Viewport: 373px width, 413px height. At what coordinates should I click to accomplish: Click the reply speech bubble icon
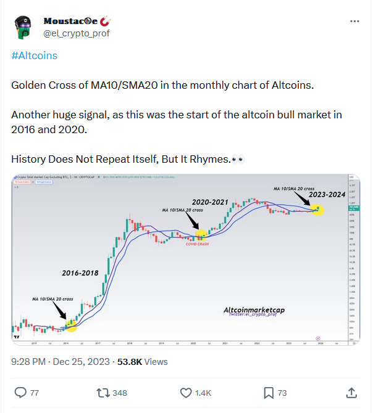(x=20, y=393)
